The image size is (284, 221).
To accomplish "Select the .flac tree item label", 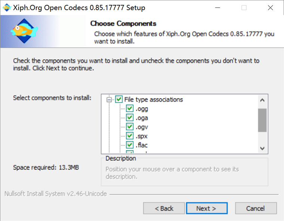I will 142,145.
